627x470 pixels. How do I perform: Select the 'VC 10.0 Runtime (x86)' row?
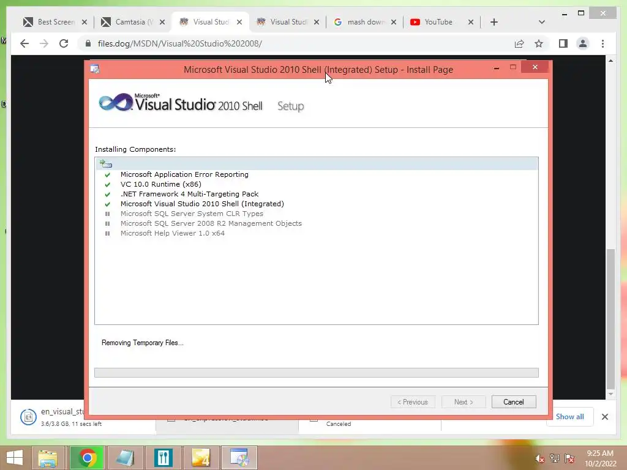[x=317, y=184]
